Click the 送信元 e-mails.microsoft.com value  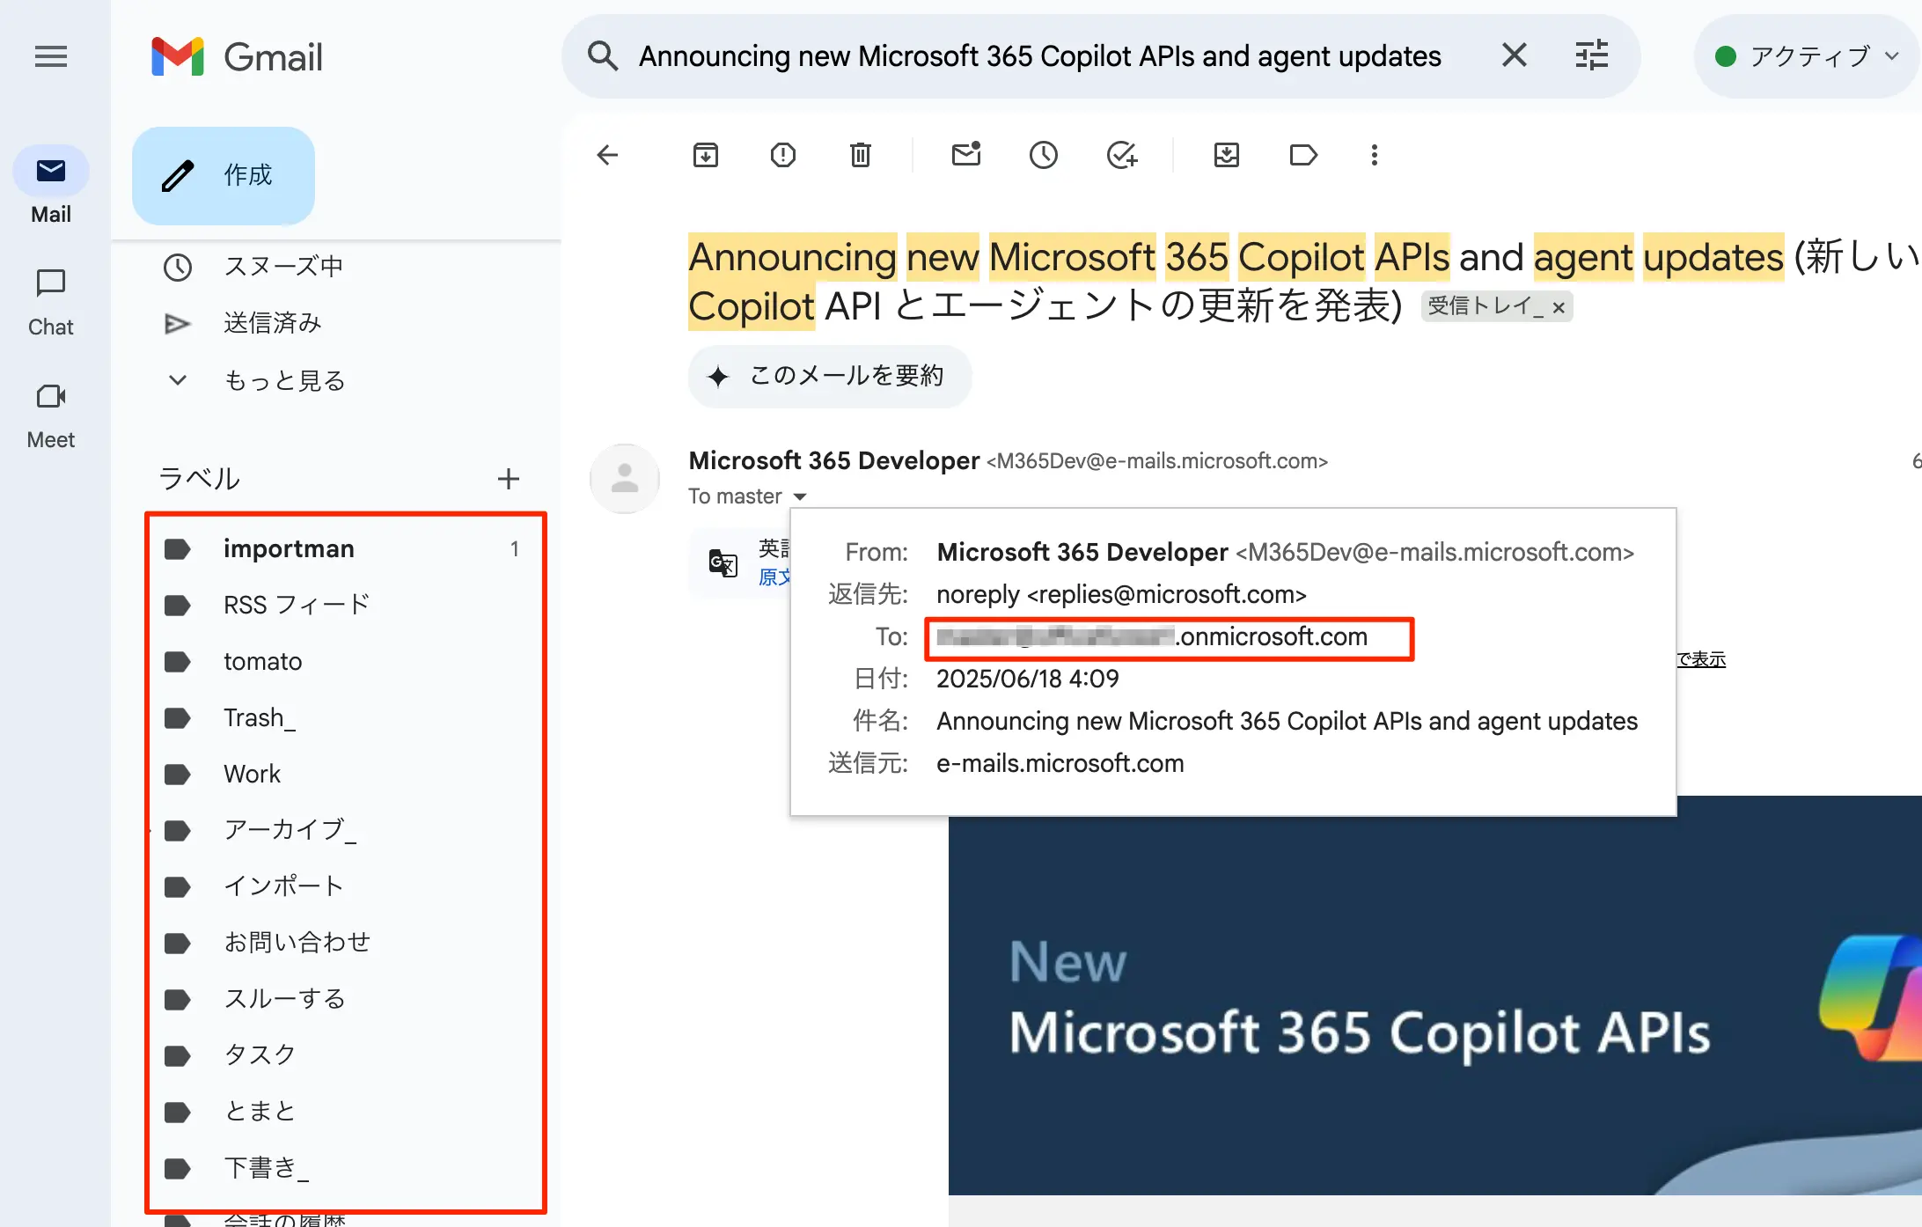[1060, 763]
